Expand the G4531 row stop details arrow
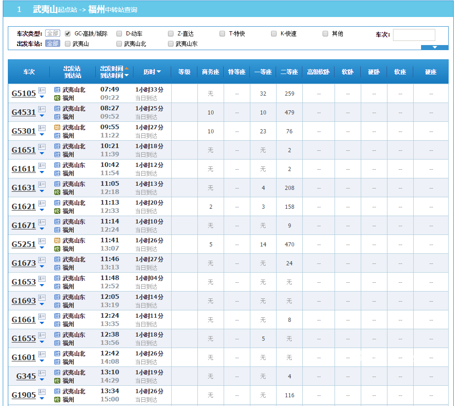The height and width of the screenshot is (406, 462). point(42,116)
